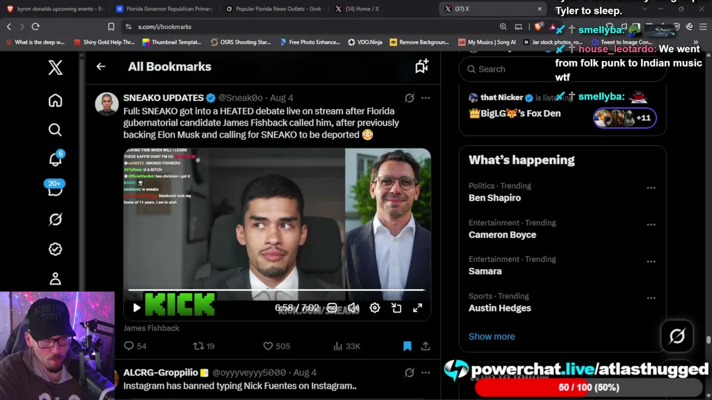The width and height of the screenshot is (712, 400).
Task: Open 'Shiny Gold Help Thr...' bookmark
Action: (x=104, y=42)
